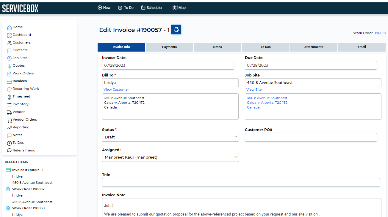Screen dimensions: 388x217
Task: Click the View Customer link
Action: (116, 90)
